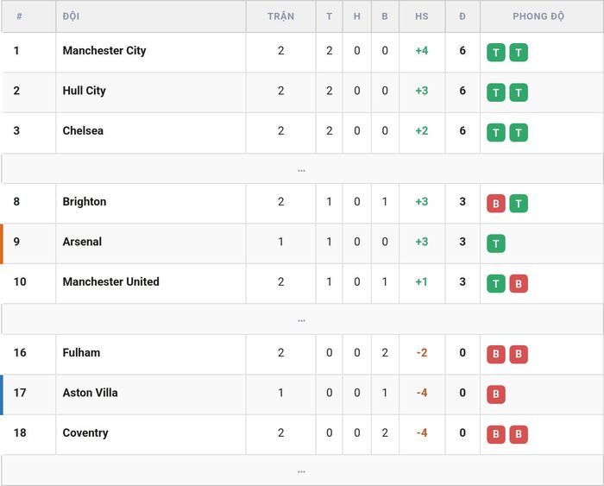The height and width of the screenshot is (486, 604).
Task: Expand hidden rows below Coventry
Action: 302,470
